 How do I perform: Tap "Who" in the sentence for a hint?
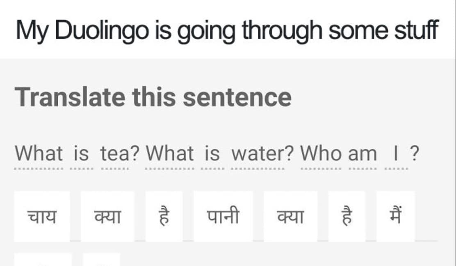tap(322, 153)
